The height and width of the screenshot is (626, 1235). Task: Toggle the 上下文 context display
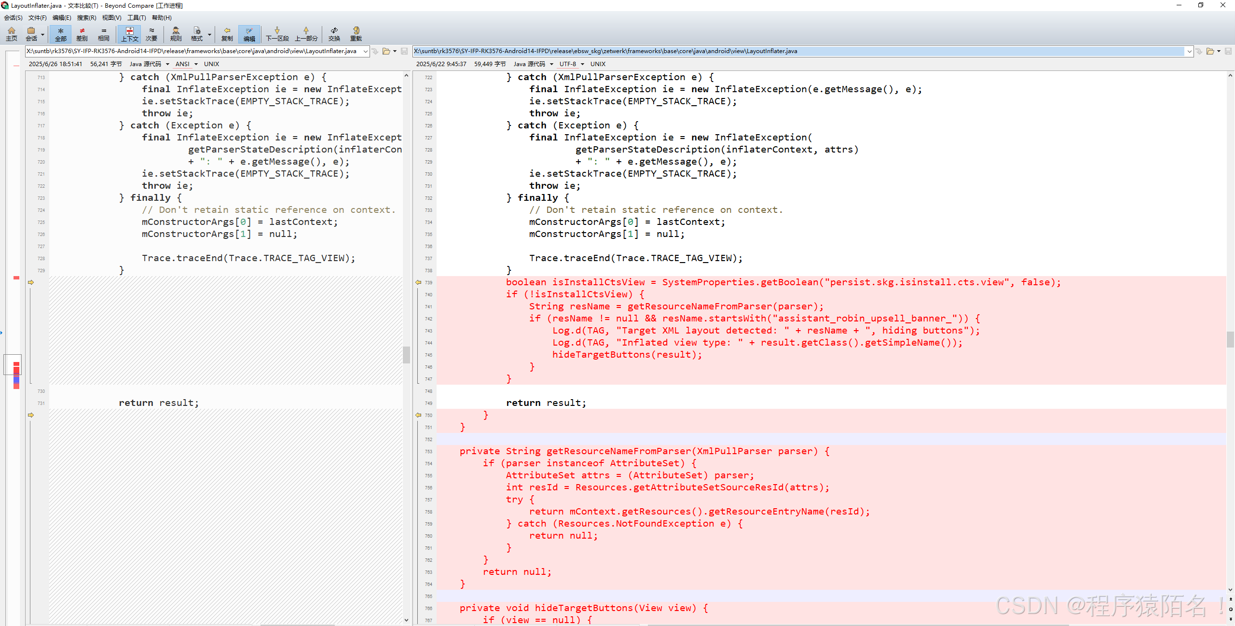tap(130, 34)
